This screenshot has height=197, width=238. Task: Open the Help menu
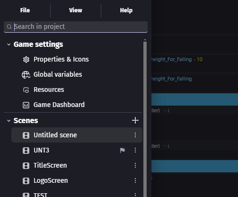126,10
